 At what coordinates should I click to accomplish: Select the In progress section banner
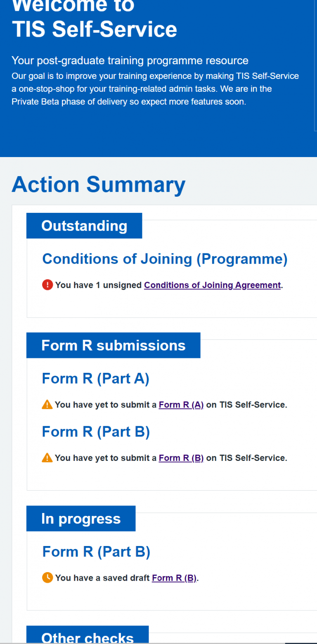click(x=80, y=518)
